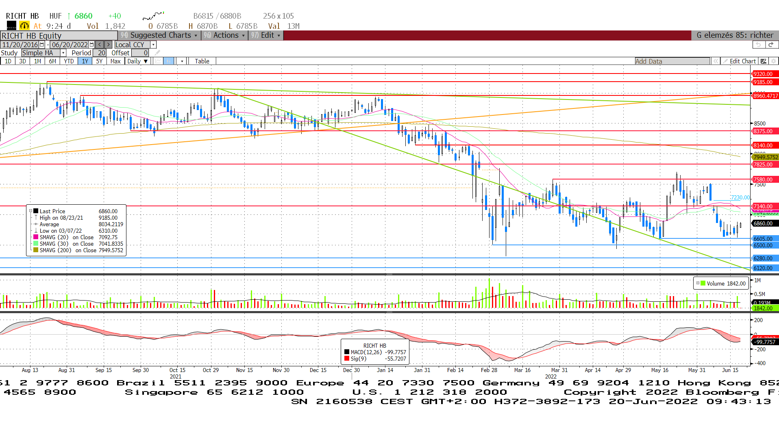Screen dimensions: 779x424
Task: Open the Edit dropdown menu
Action: [266, 35]
